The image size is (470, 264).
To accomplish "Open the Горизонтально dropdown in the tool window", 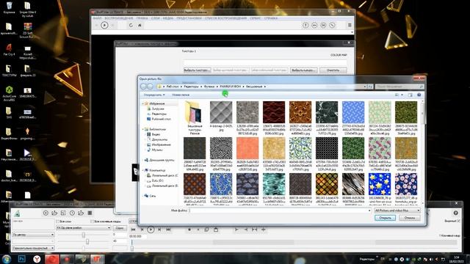I will click(33, 248).
